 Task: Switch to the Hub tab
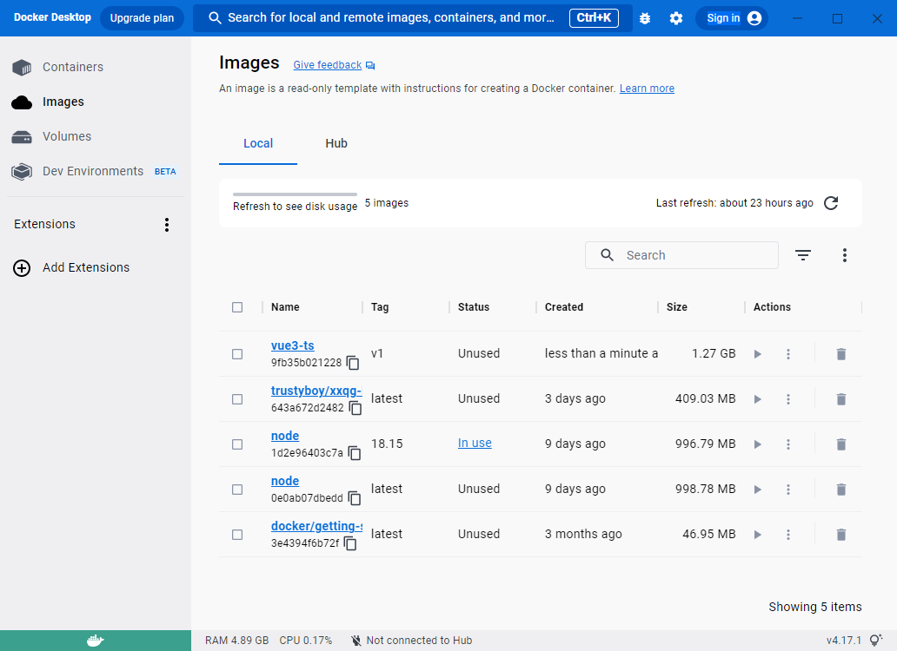336,143
